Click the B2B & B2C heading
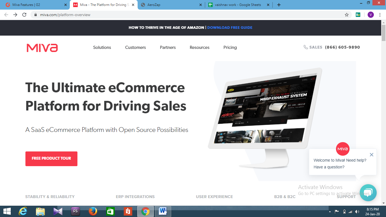The height and width of the screenshot is (217, 386). point(285,197)
